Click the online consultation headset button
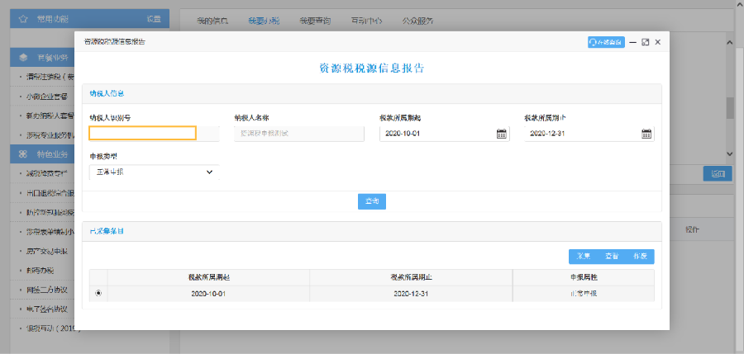 tap(606, 42)
